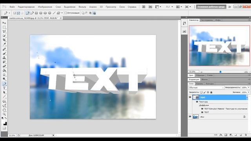The height and width of the screenshot is (141, 251).
Task: Open Заливка fill slider arrow
Action: 249,92
